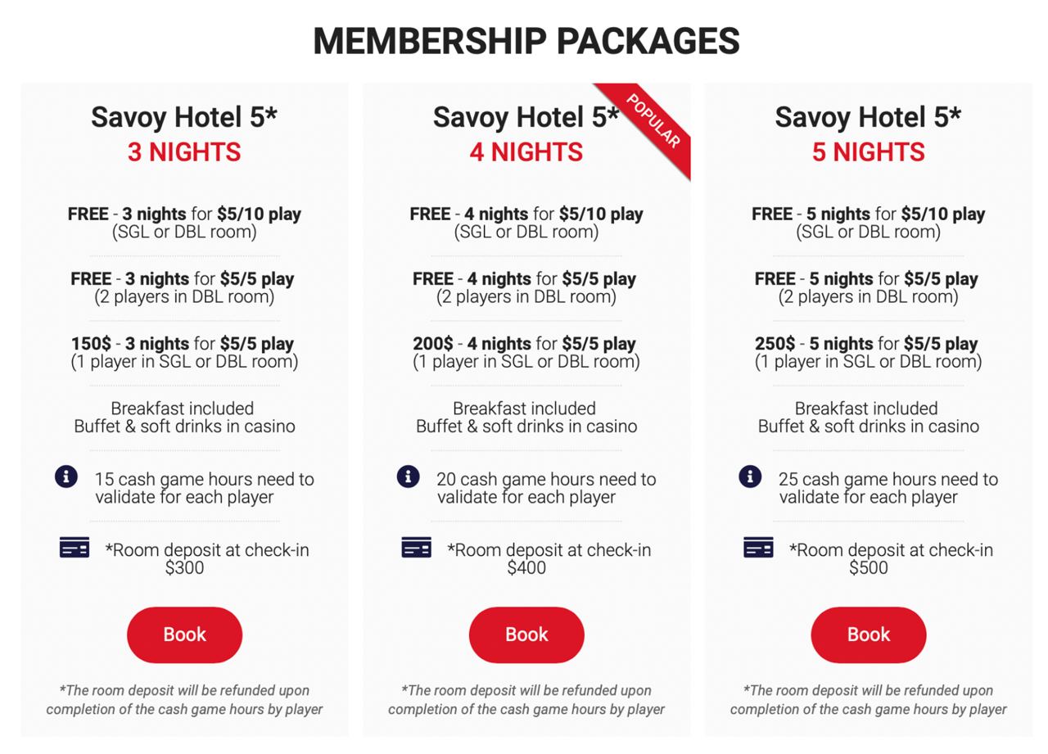Select the red 4 NIGHTS title
This screenshot has width=1048, height=754.
[x=526, y=152]
